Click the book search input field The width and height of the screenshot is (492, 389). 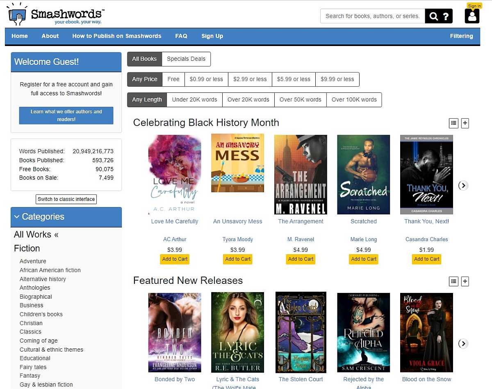click(x=372, y=16)
